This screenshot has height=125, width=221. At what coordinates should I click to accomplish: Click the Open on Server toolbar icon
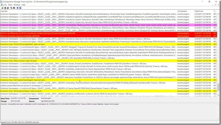5,8
